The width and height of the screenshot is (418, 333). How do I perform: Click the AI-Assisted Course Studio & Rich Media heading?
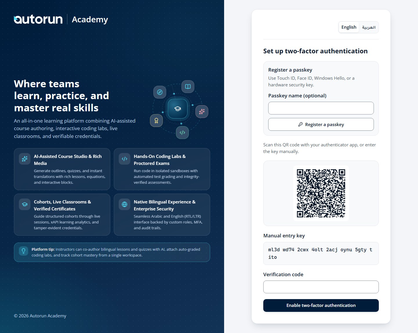68,160
